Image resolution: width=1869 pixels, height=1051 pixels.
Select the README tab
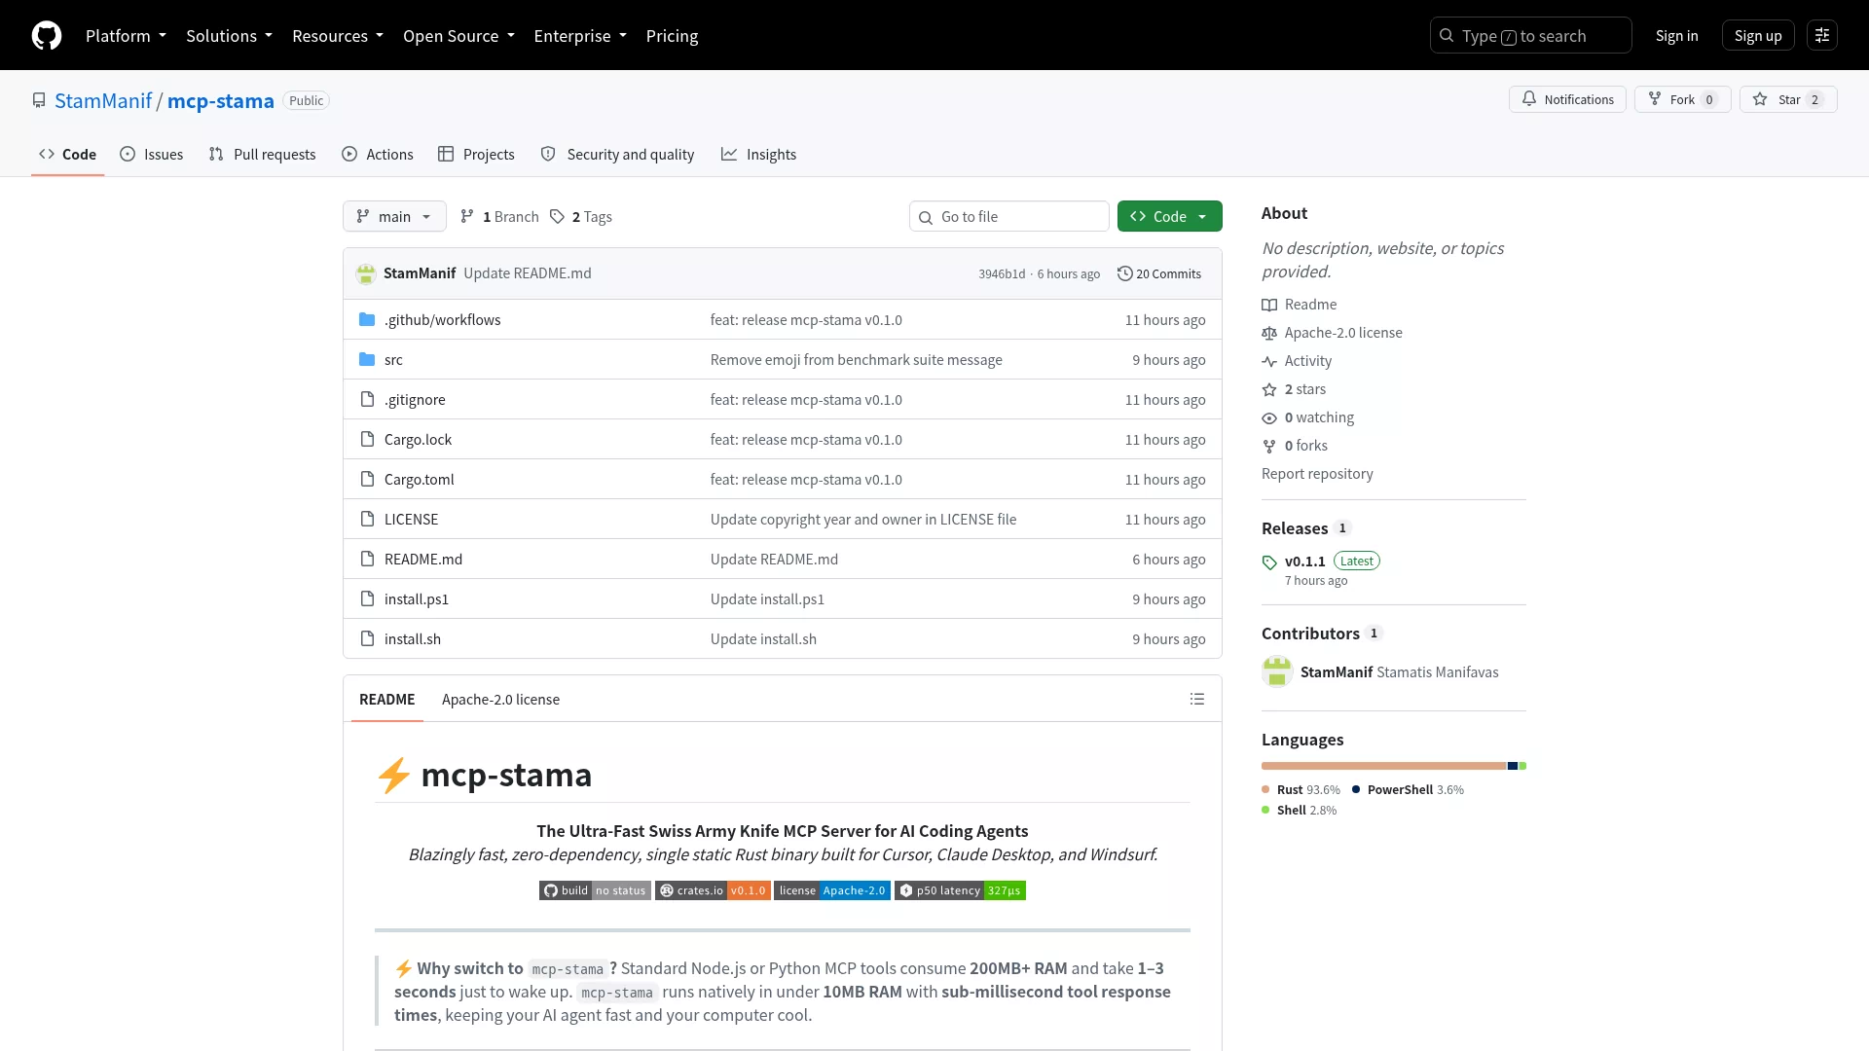point(386,699)
